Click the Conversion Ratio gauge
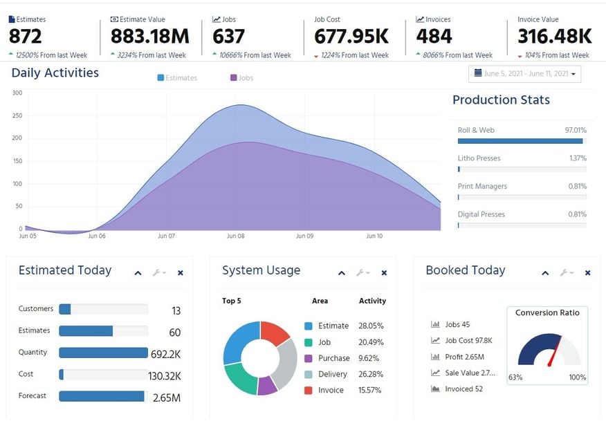This screenshot has width=606, height=421. click(x=549, y=350)
